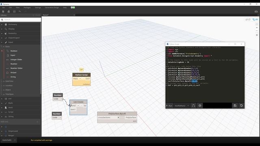Image resolution: width=260 pixels, height=146 pixels.
Task: Switch to graph view navigation
Action: click(255, 19)
